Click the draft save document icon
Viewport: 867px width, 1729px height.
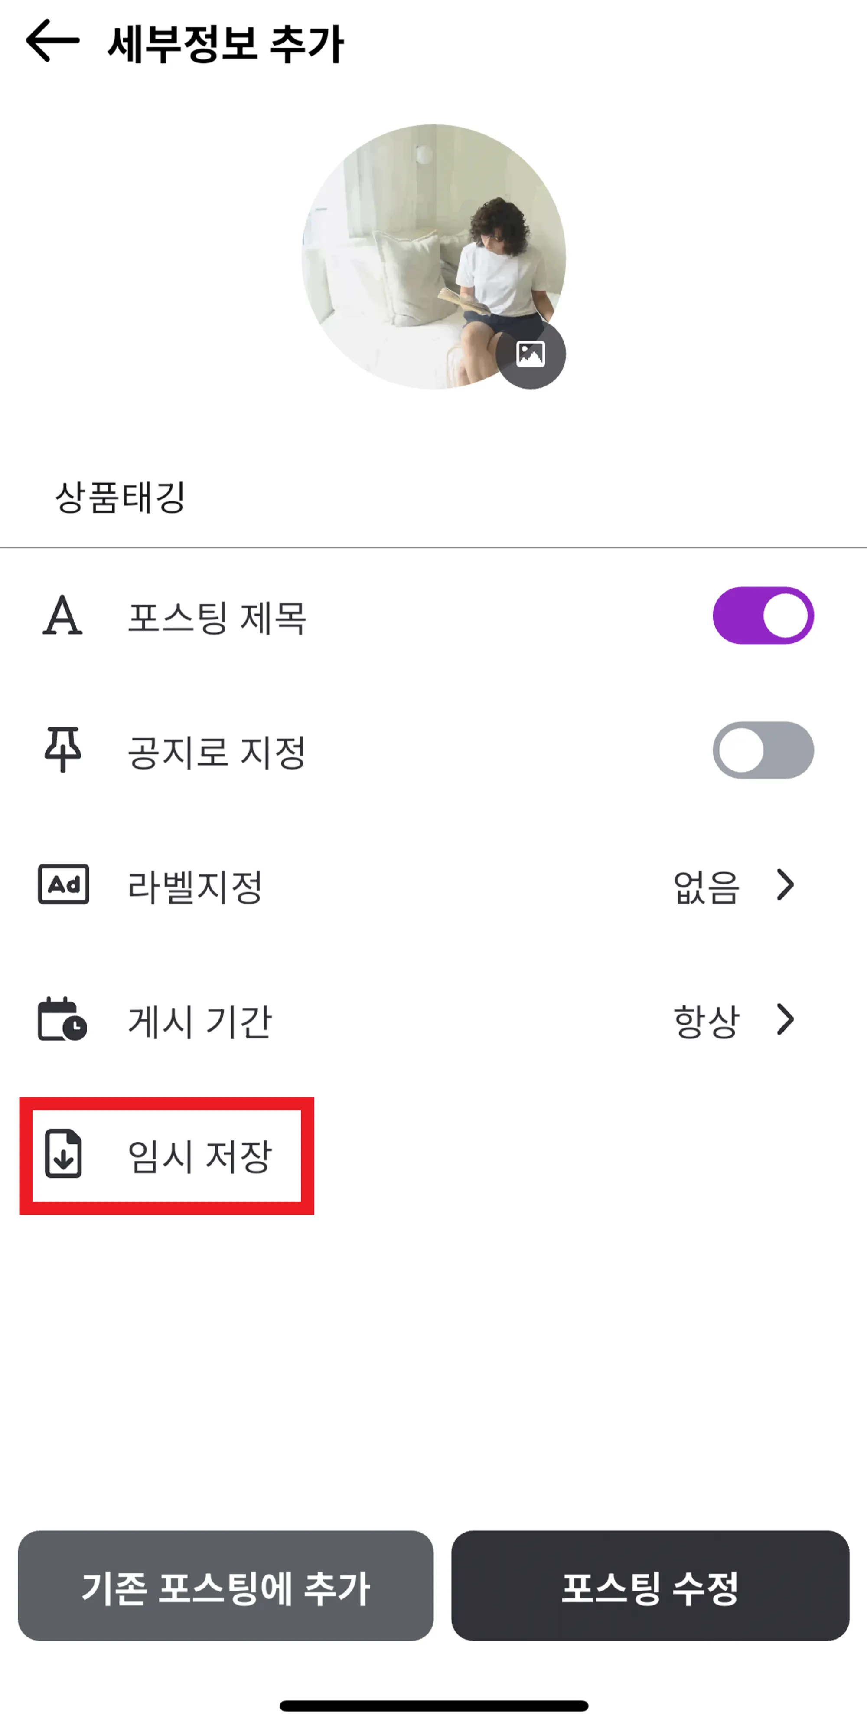63,1154
